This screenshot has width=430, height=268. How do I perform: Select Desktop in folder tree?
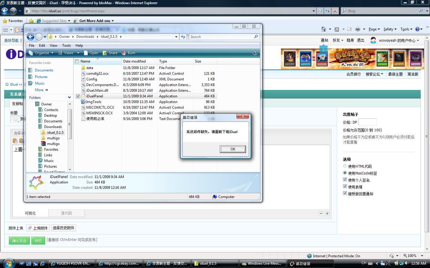tap(50, 115)
